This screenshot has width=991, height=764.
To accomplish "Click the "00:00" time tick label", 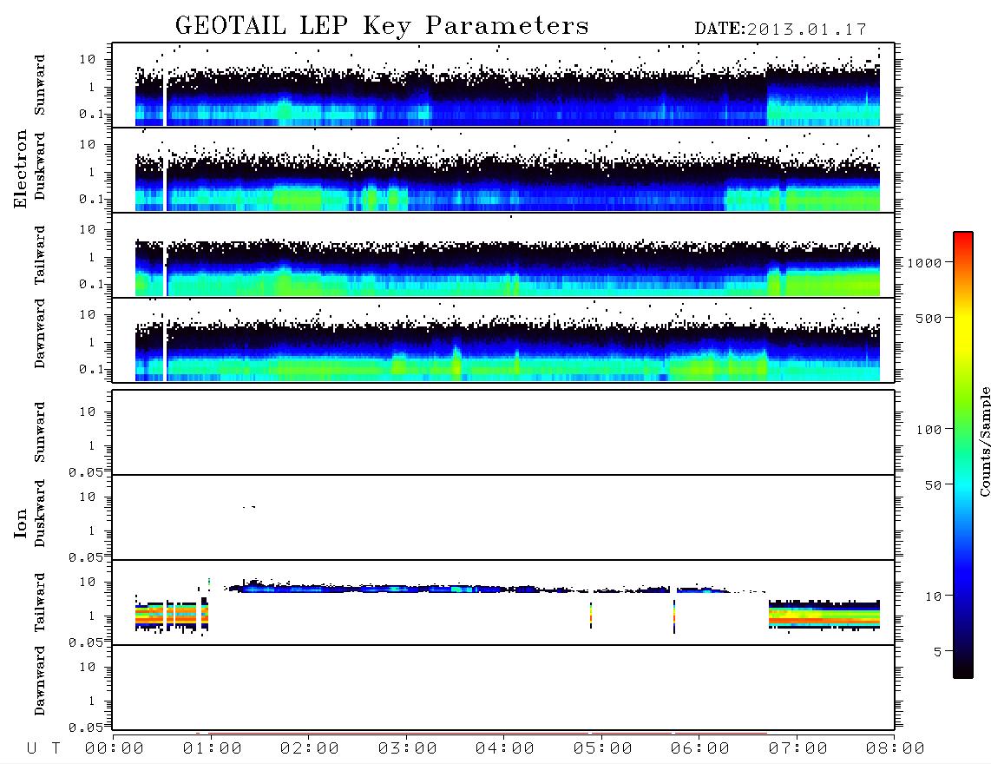I will (115, 749).
